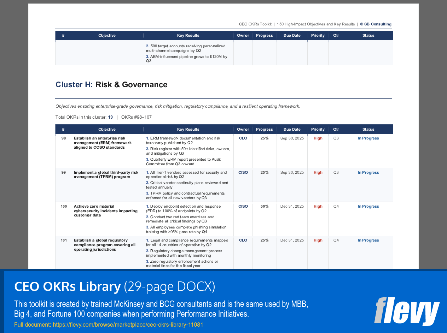This screenshot has width=447, height=333.
Task: Select the Qtr column header
Action: [336, 129]
